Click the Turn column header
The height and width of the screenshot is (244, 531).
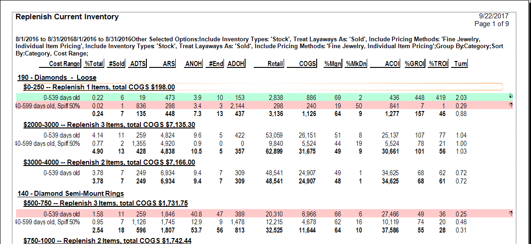[x=459, y=64]
